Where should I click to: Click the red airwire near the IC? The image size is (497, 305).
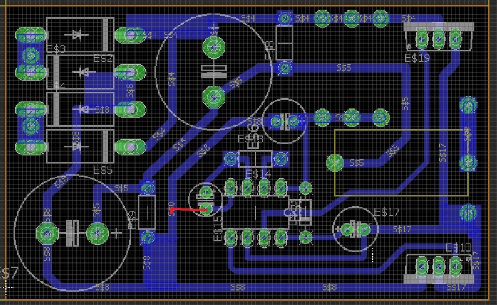pyautogui.click(x=189, y=209)
